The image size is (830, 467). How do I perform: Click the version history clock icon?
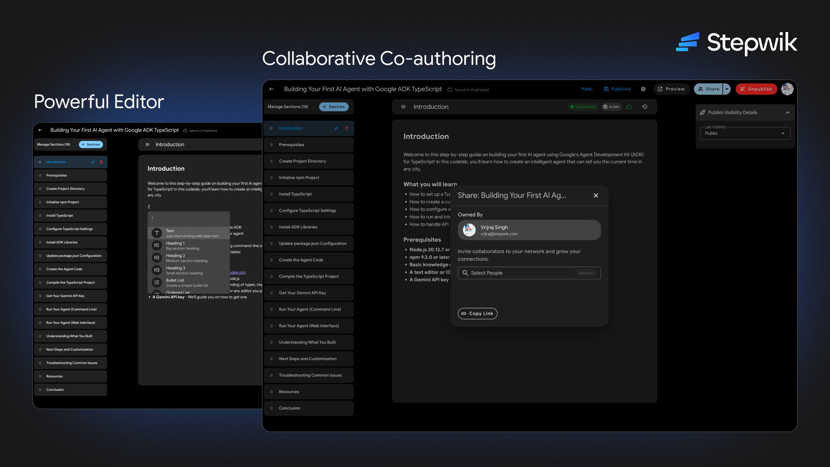click(x=645, y=107)
